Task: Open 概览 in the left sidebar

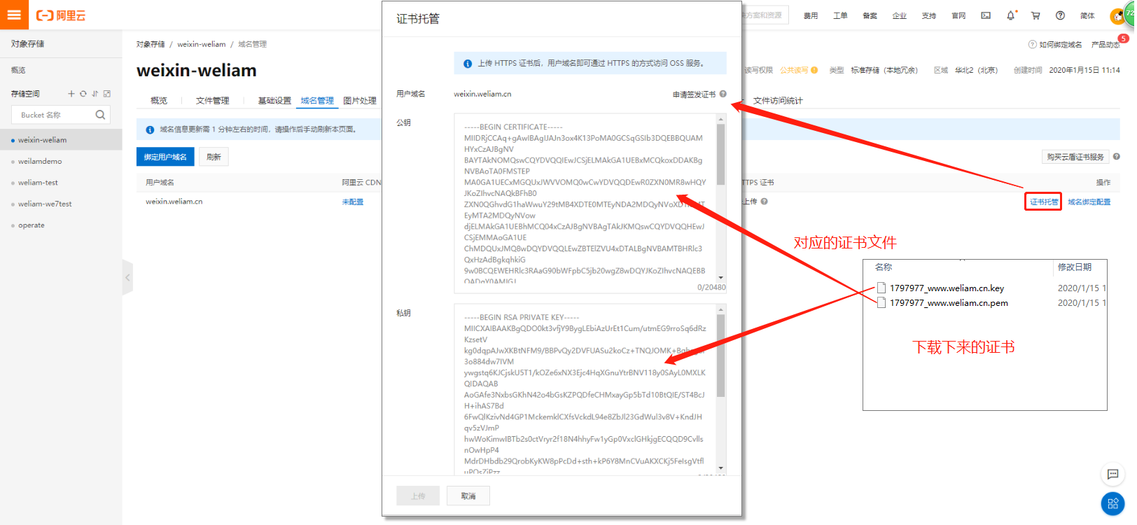Action: (x=18, y=70)
